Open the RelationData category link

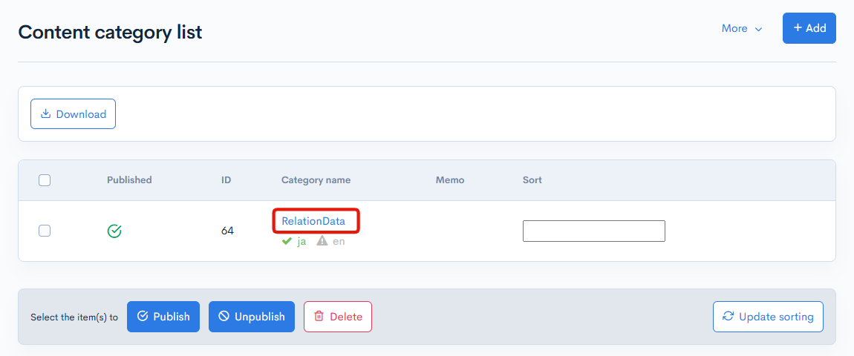(x=313, y=221)
